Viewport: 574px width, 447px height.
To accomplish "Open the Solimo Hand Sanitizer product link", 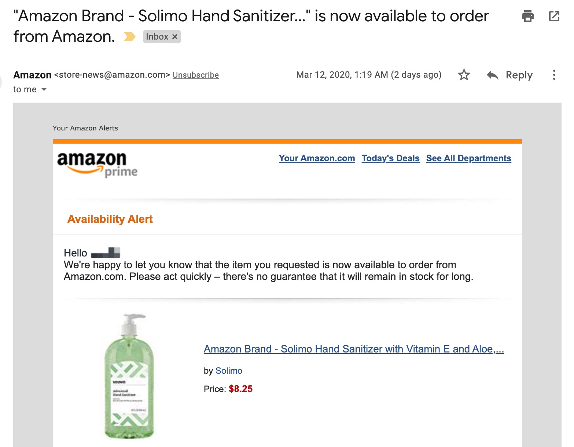I will click(354, 349).
